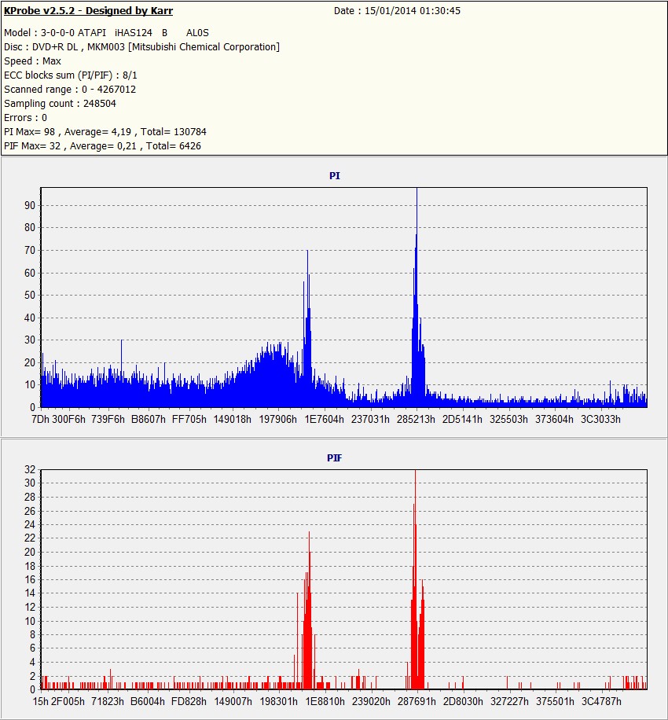Click PI x-axis label 300F6h
668x720 pixels.
pos(69,419)
